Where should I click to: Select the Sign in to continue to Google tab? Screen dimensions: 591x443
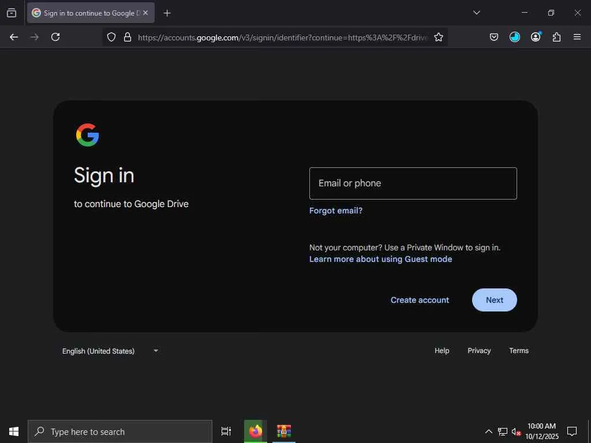[91, 13]
